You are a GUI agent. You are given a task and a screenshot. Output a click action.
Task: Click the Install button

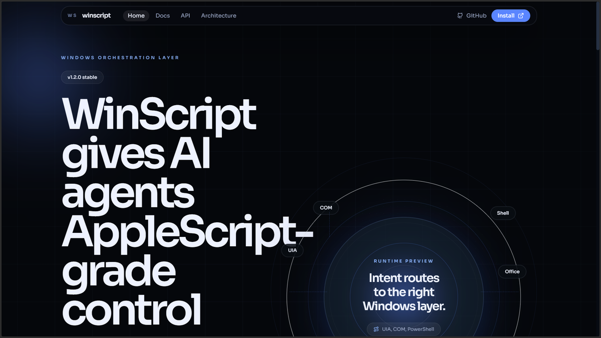511,16
